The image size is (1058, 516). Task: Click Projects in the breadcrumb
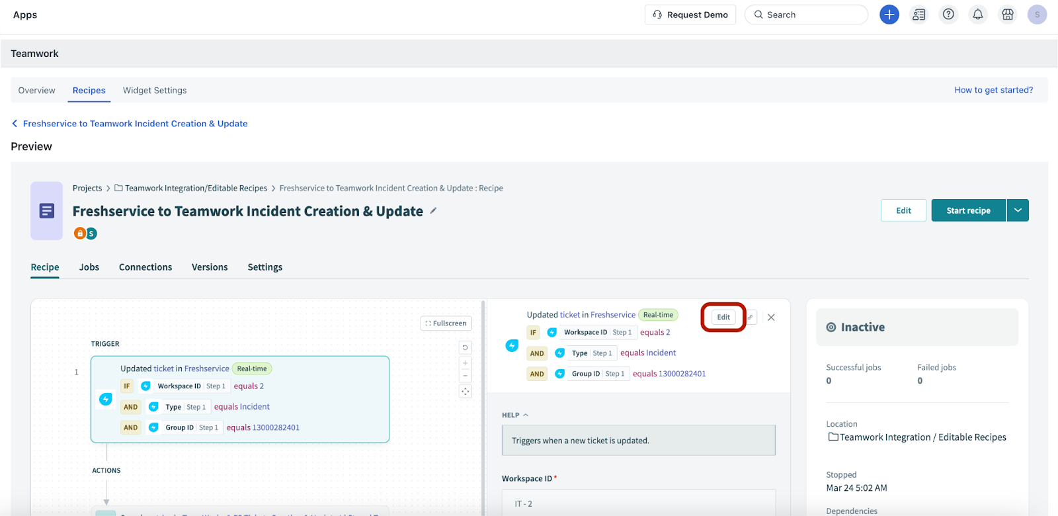click(87, 189)
